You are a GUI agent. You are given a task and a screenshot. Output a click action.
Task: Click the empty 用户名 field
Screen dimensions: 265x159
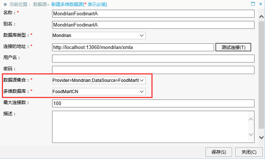[x=153, y=58]
